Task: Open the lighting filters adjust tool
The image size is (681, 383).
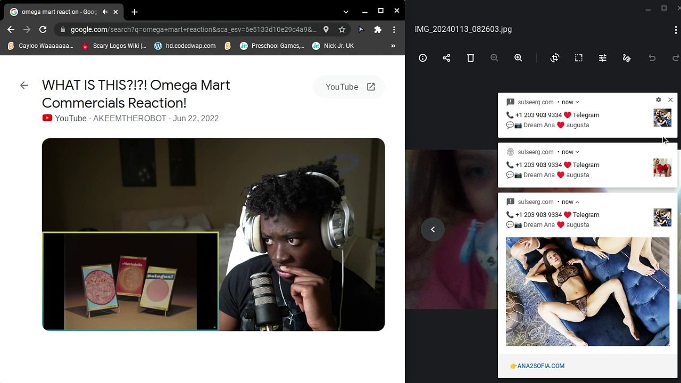Action: pyautogui.click(x=603, y=58)
